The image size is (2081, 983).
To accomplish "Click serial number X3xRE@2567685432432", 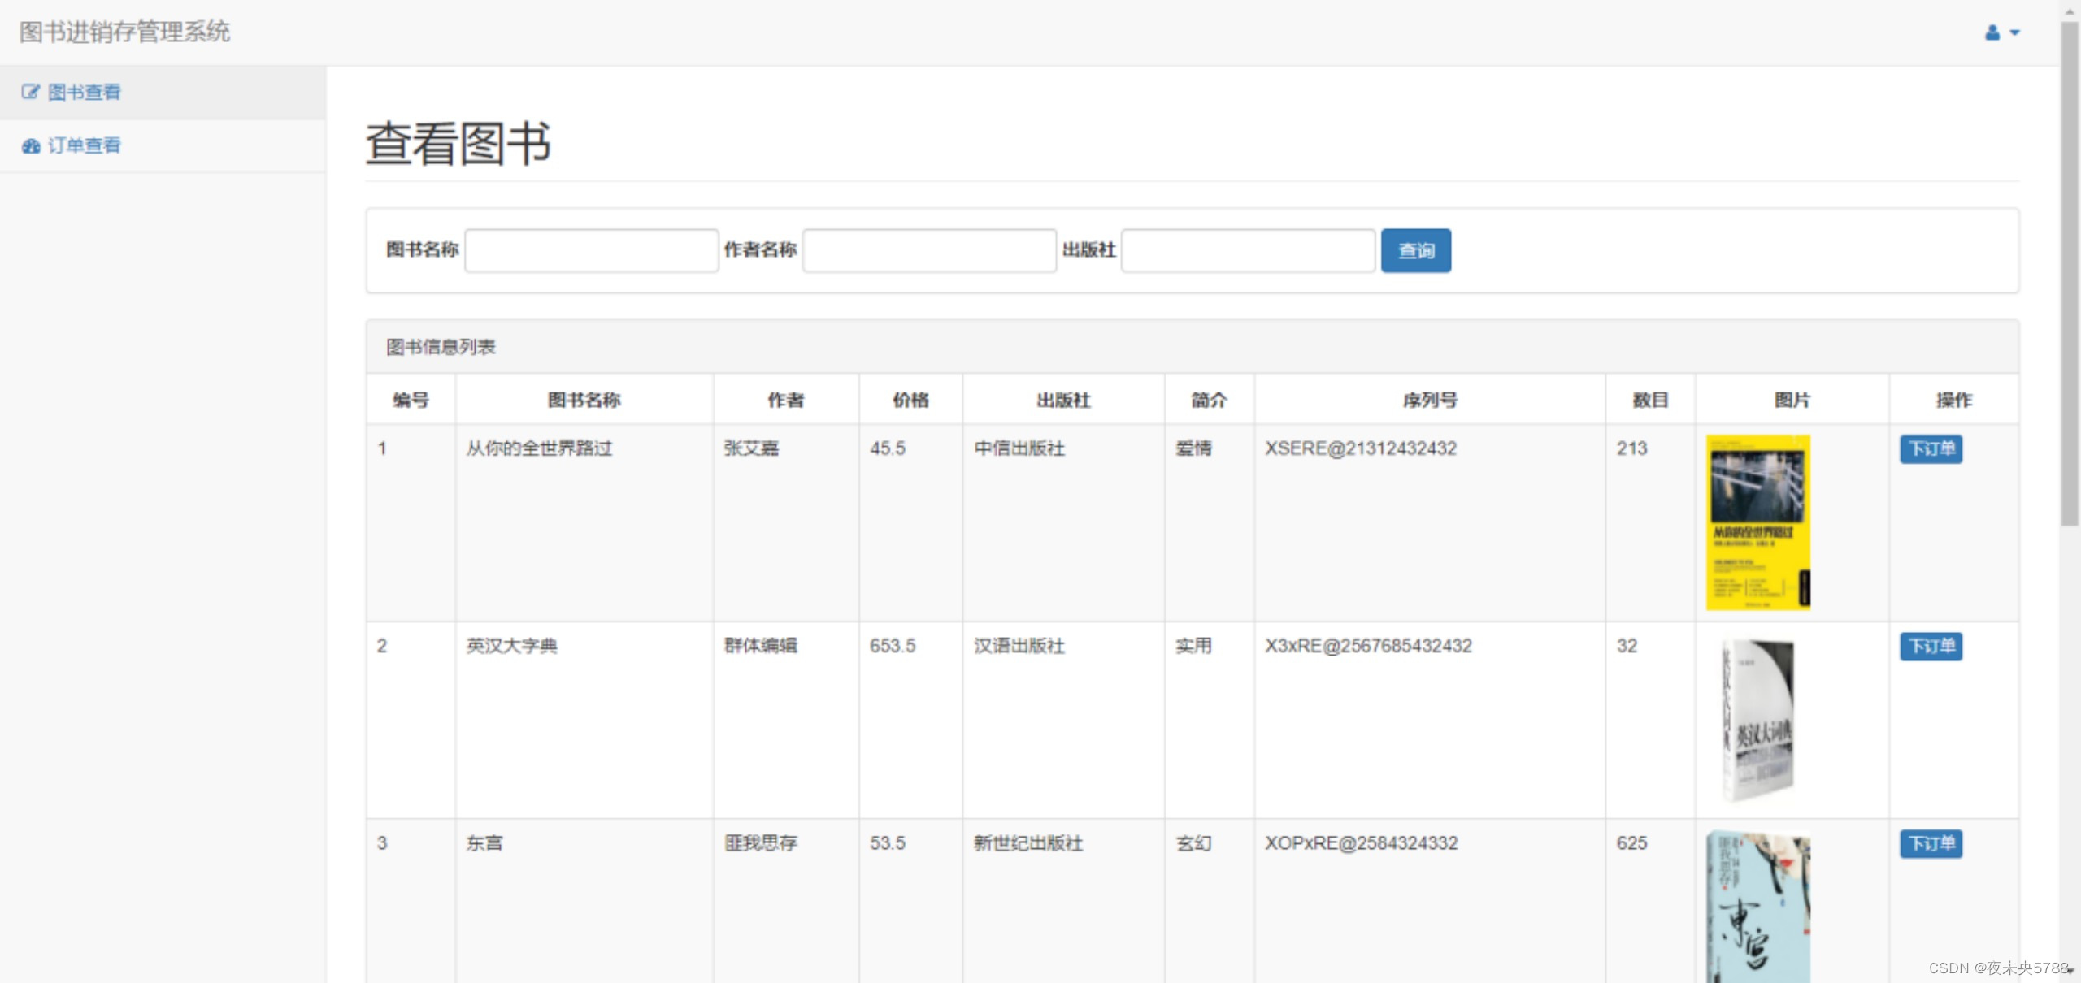I will click(1368, 646).
